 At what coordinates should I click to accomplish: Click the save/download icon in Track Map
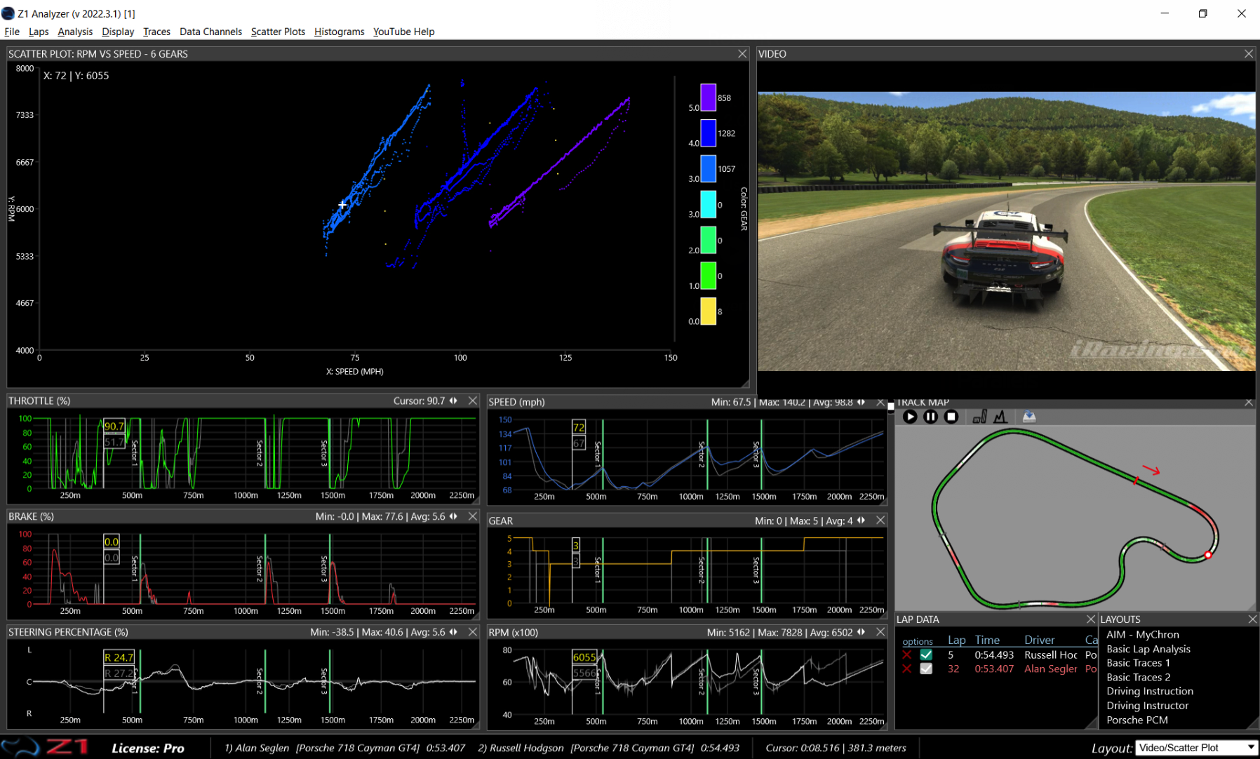[x=1028, y=417]
